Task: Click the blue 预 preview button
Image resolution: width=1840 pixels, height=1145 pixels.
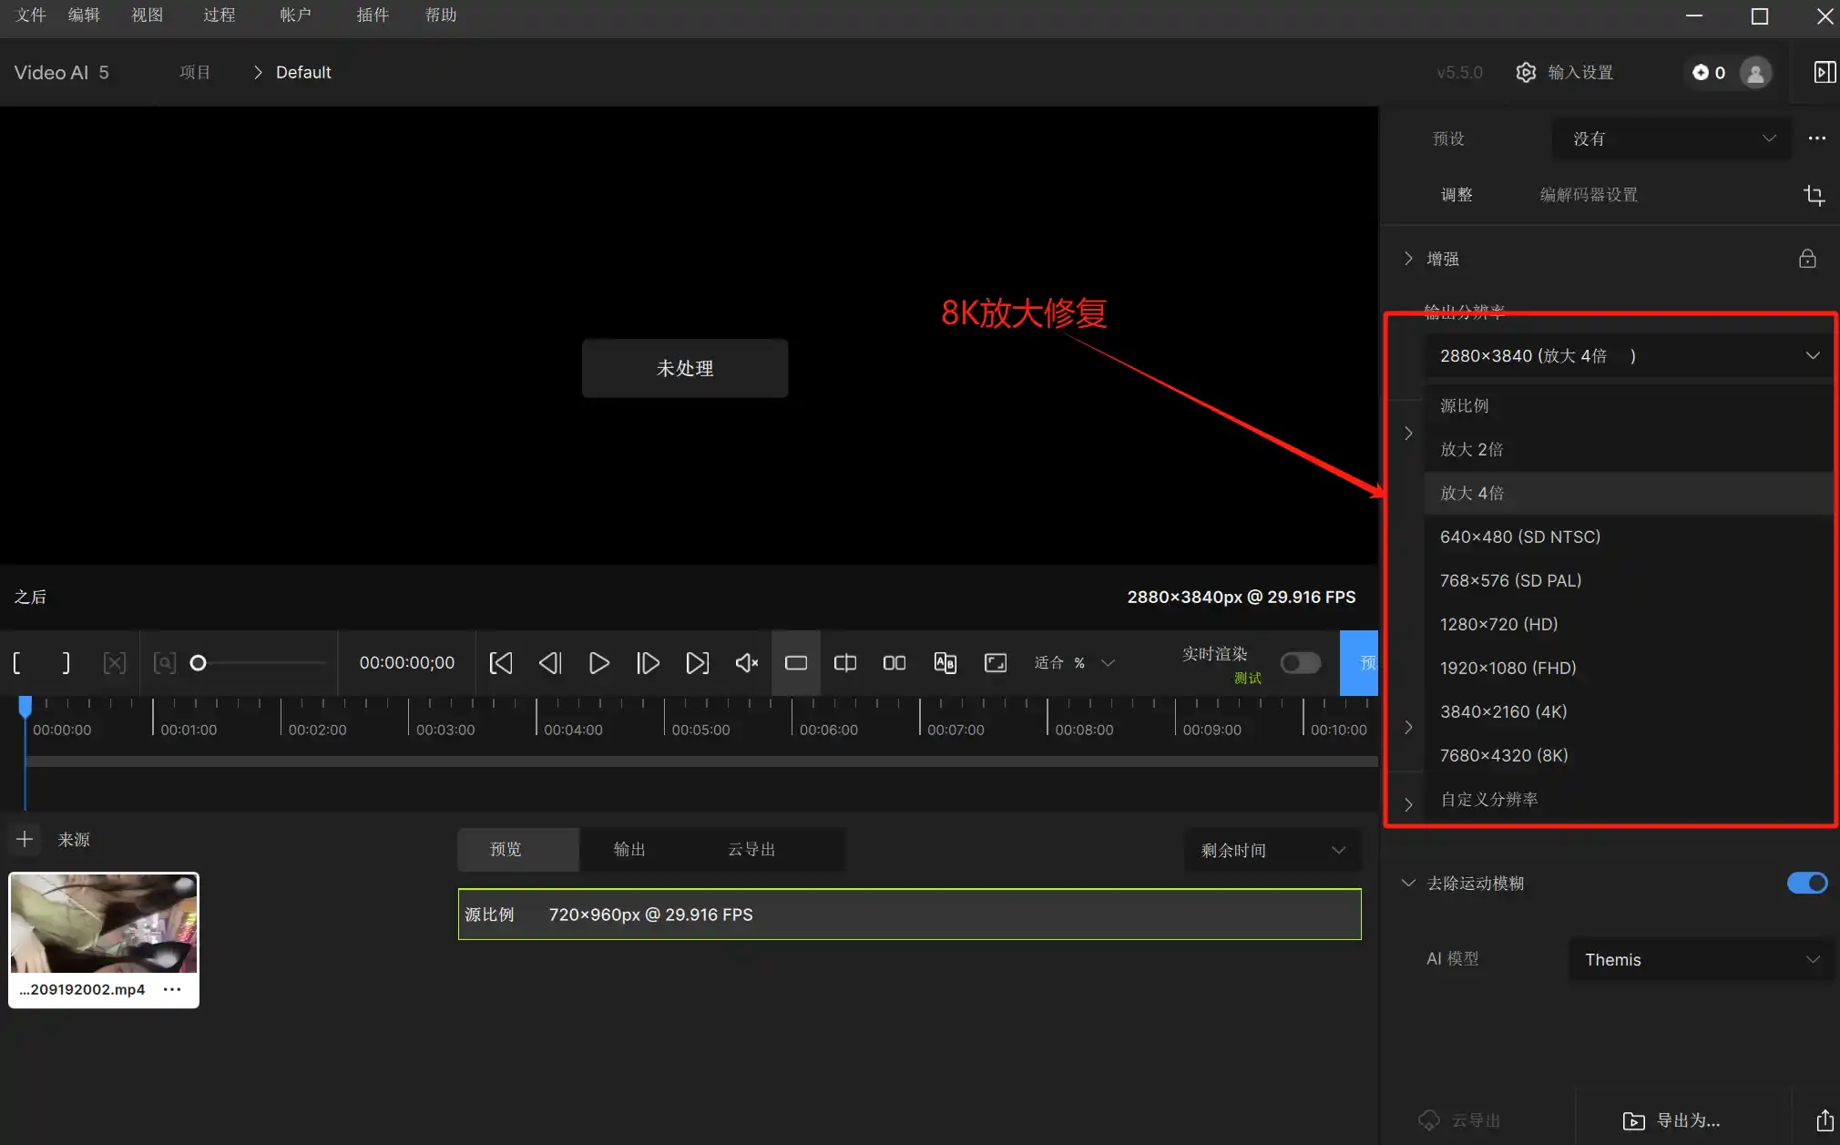Action: [x=1359, y=663]
